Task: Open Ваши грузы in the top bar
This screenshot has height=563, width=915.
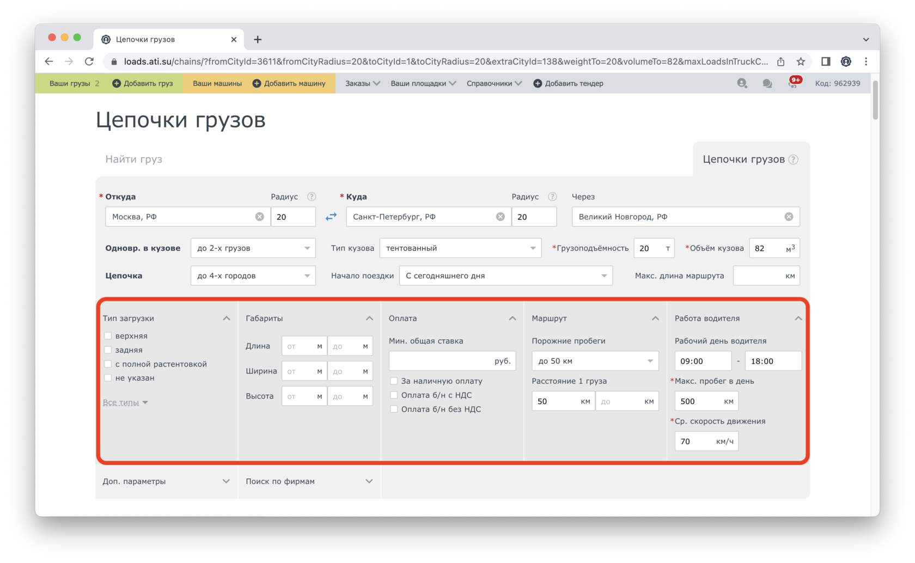Action: pyautogui.click(x=70, y=83)
